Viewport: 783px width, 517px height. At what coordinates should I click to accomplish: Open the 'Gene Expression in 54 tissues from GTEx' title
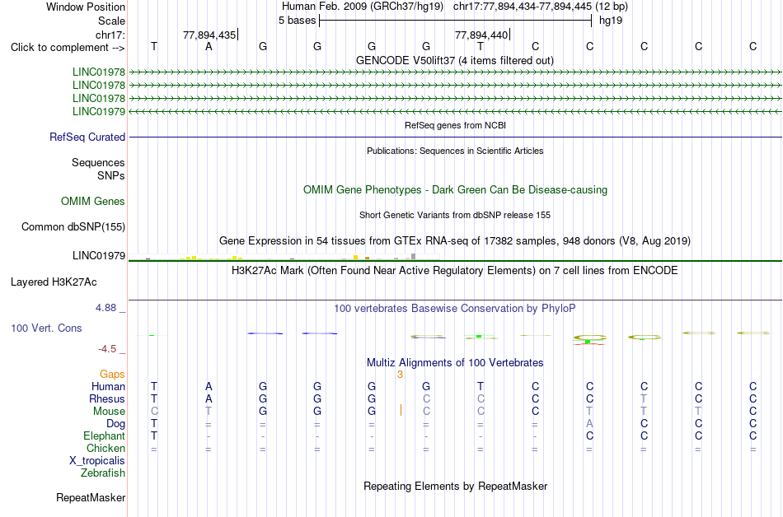point(455,241)
